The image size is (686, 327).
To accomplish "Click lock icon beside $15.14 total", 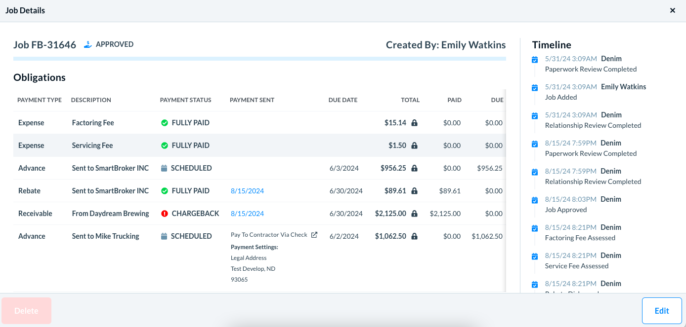I will tap(414, 123).
